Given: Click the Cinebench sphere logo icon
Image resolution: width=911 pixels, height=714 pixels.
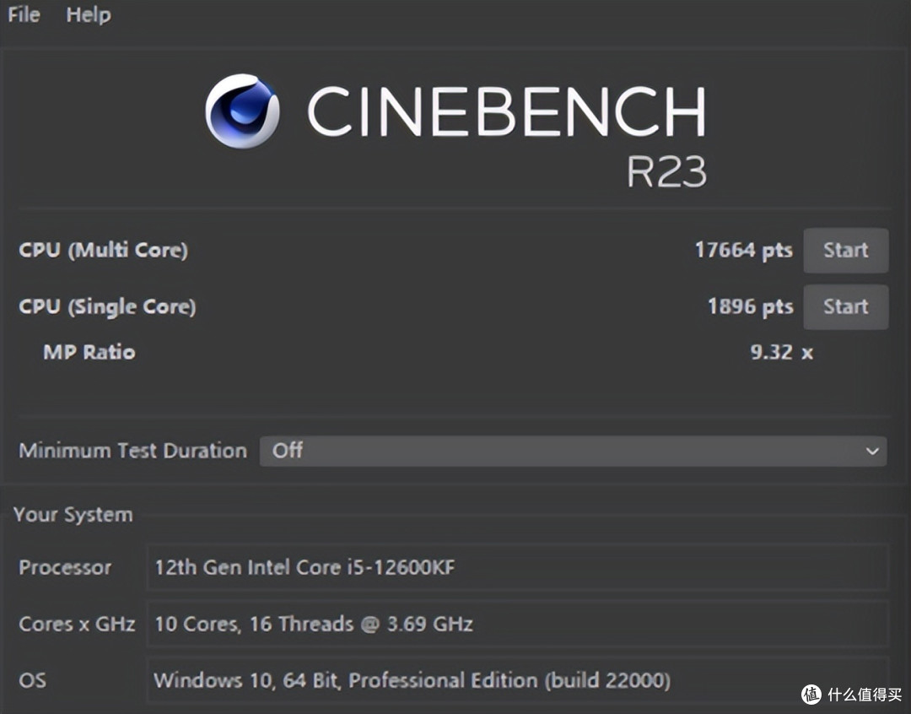Looking at the screenshot, I should (x=242, y=111).
